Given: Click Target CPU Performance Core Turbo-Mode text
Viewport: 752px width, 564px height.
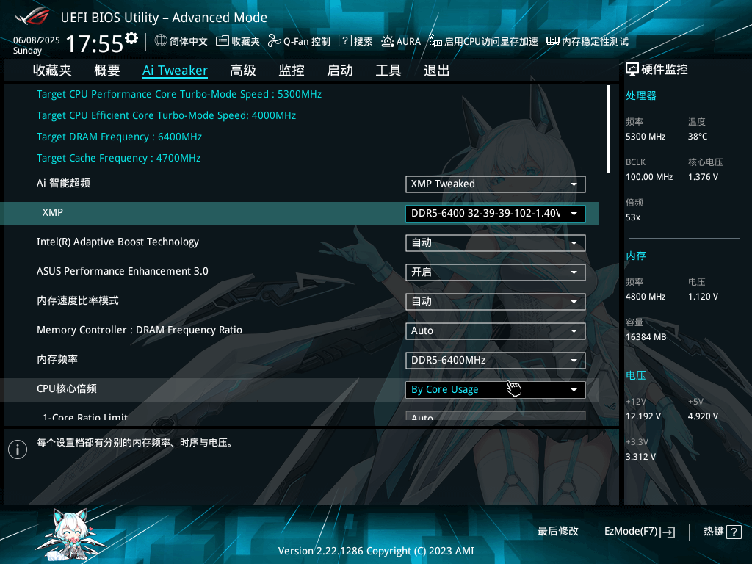Looking at the screenshot, I should point(179,94).
